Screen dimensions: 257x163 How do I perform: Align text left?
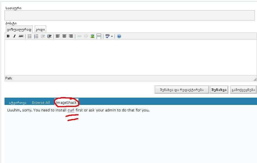pyautogui.click(x=58, y=36)
